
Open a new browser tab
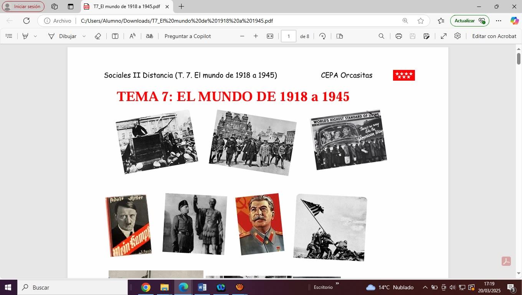(181, 7)
